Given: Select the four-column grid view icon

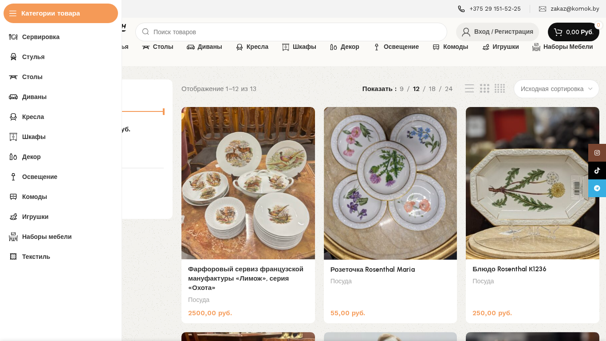Looking at the screenshot, I should coord(500,89).
